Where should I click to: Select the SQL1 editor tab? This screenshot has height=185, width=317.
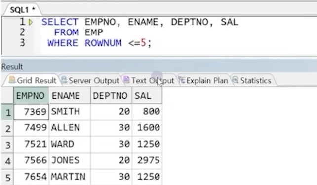[22, 10]
